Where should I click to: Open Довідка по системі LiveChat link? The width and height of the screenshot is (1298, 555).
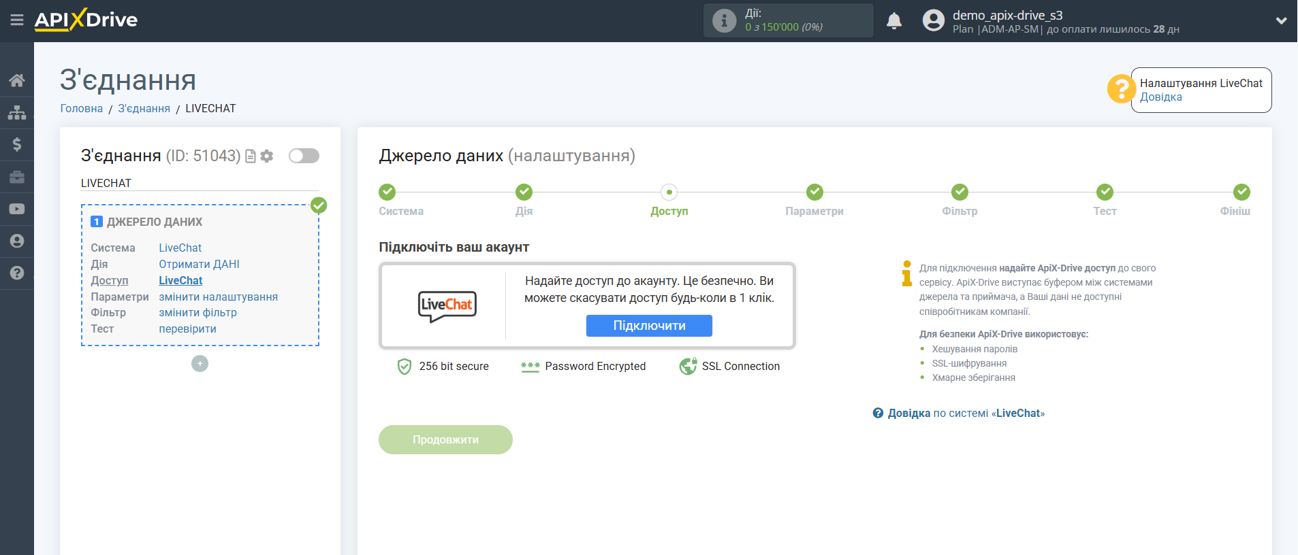click(959, 413)
